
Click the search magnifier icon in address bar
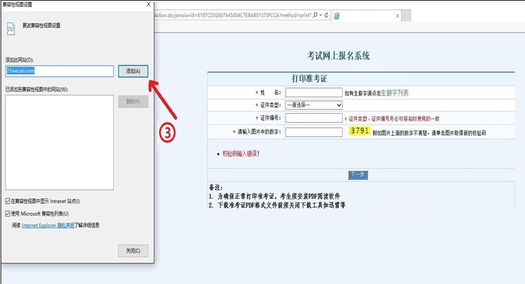pyautogui.click(x=315, y=14)
